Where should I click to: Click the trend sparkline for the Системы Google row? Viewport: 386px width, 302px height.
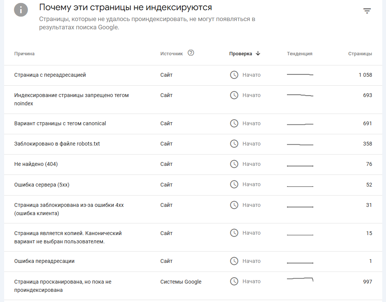tap(300, 279)
